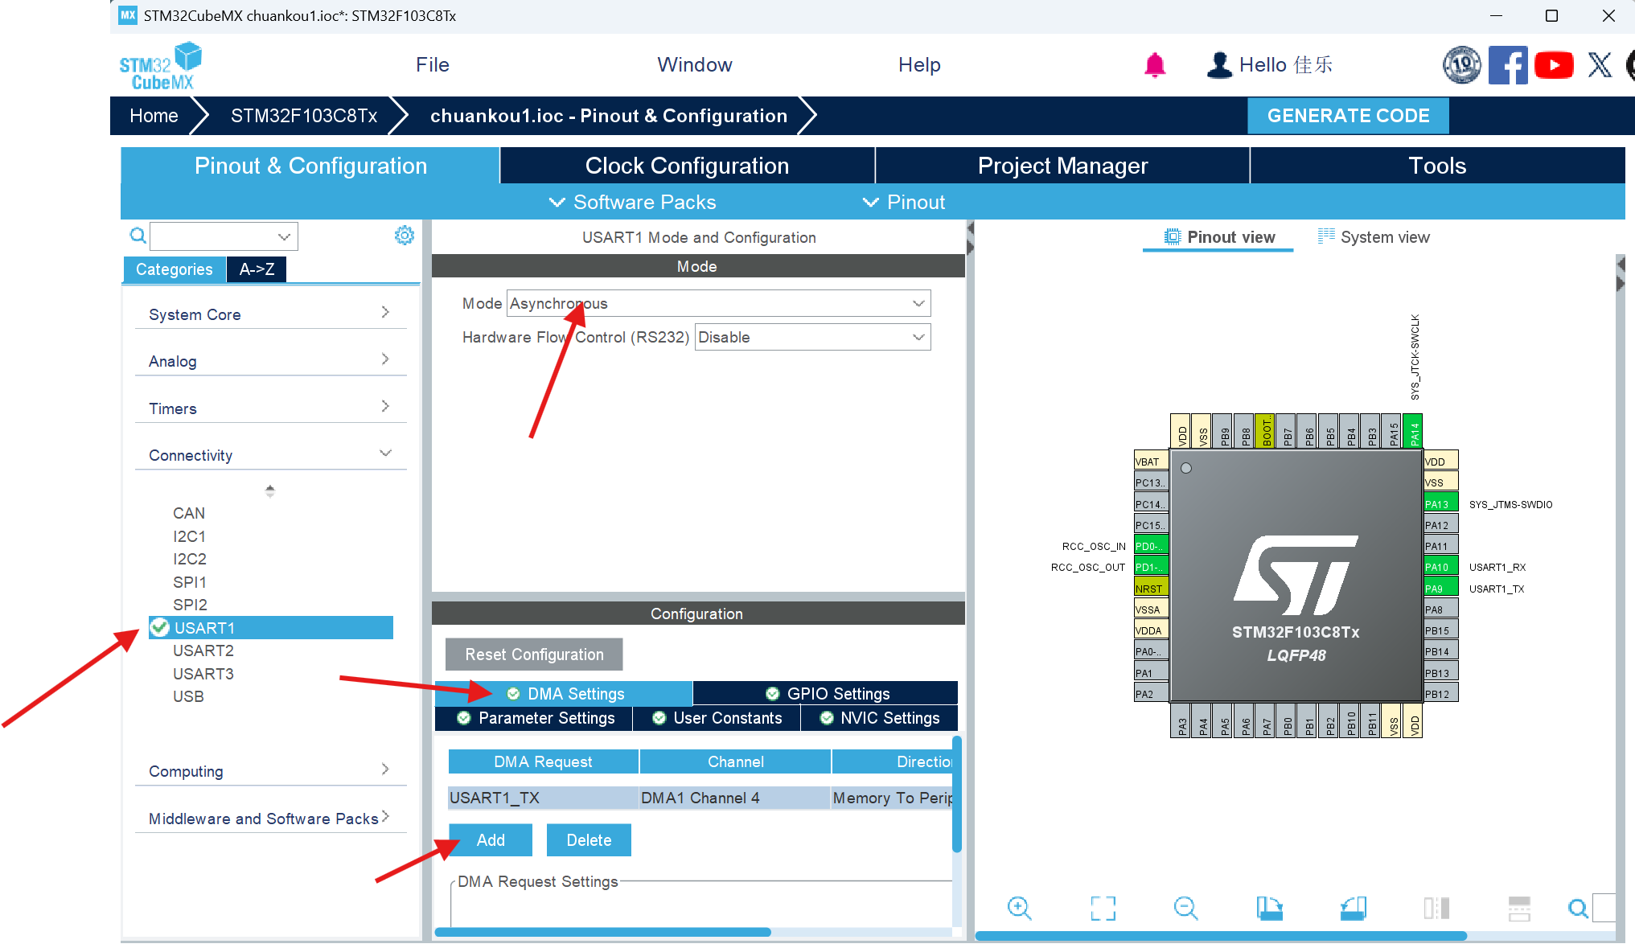The image size is (1635, 948).
Task: Switch to the Clock Configuration tab
Action: [x=687, y=166]
